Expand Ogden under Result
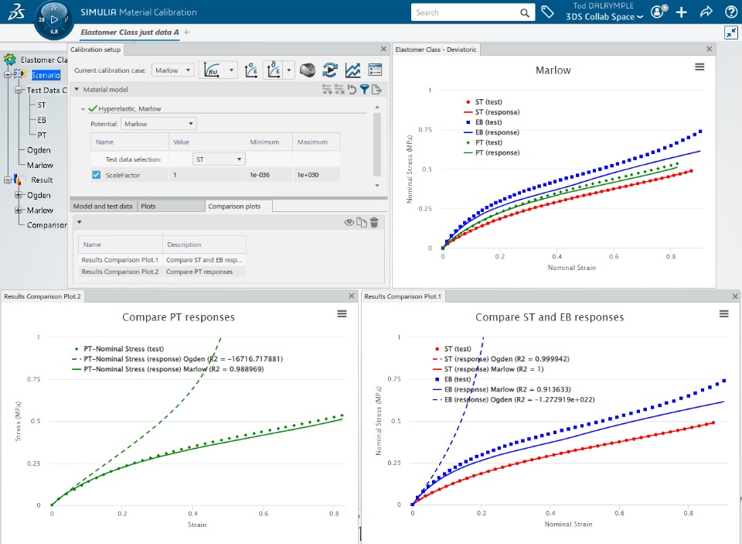 coord(19,195)
